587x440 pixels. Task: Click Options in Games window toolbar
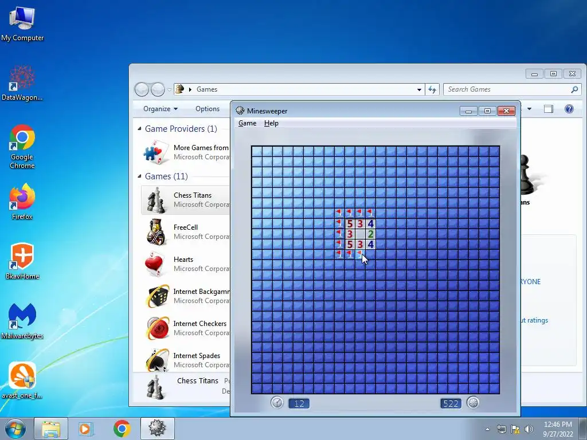click(x=208, y=108)
